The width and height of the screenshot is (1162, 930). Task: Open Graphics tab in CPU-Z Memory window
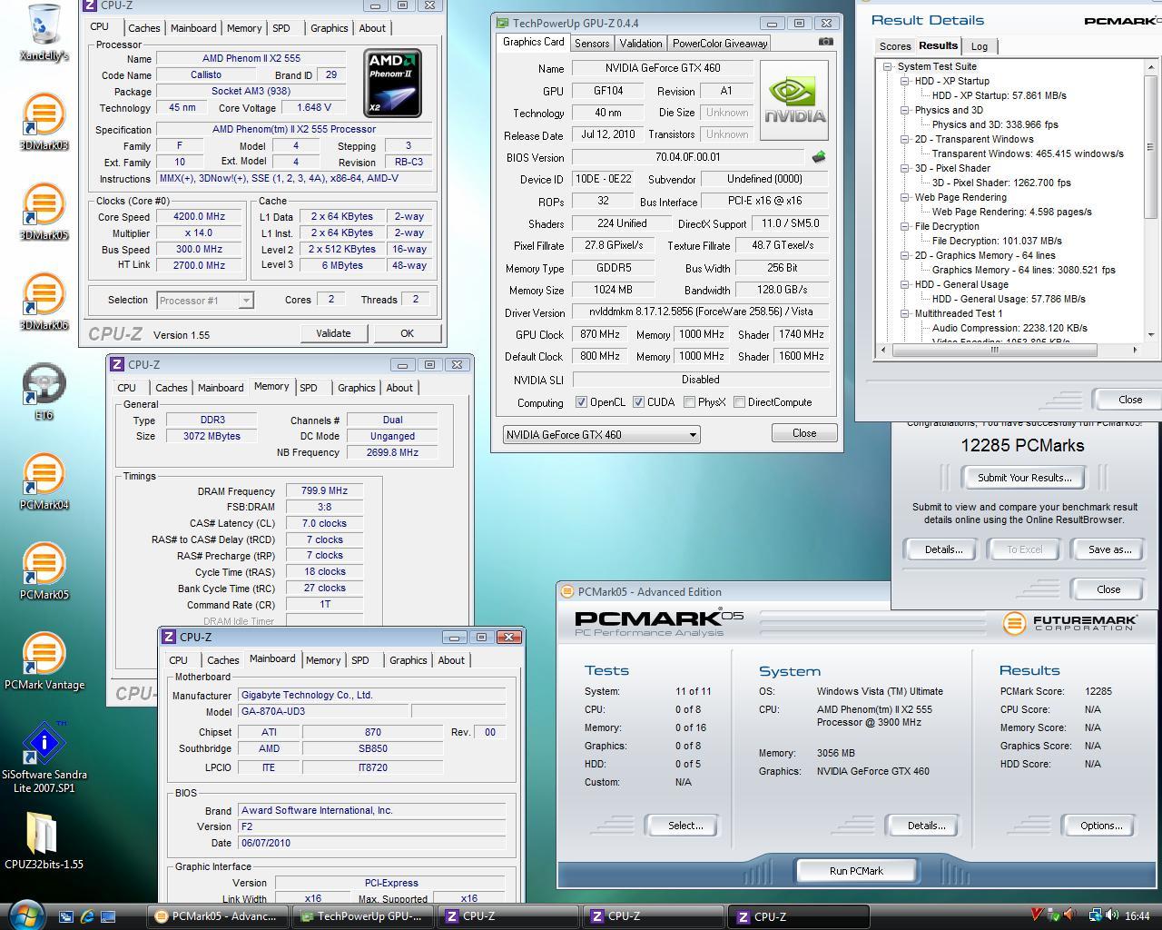tap(356, 388)
